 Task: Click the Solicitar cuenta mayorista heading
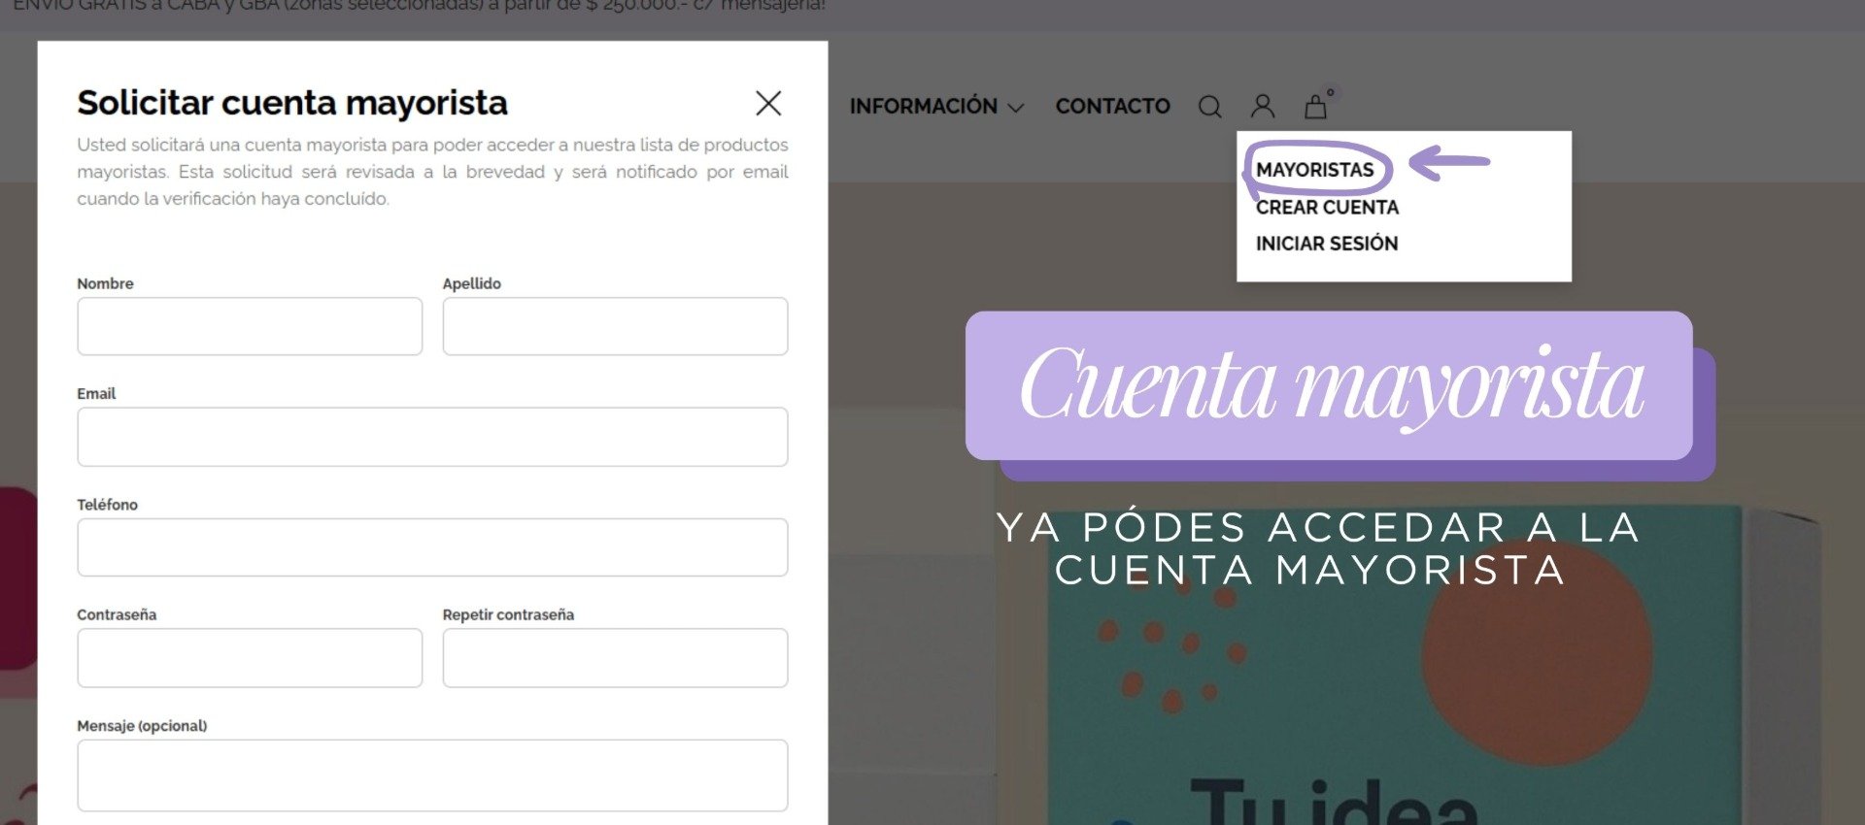pos(292,103)
